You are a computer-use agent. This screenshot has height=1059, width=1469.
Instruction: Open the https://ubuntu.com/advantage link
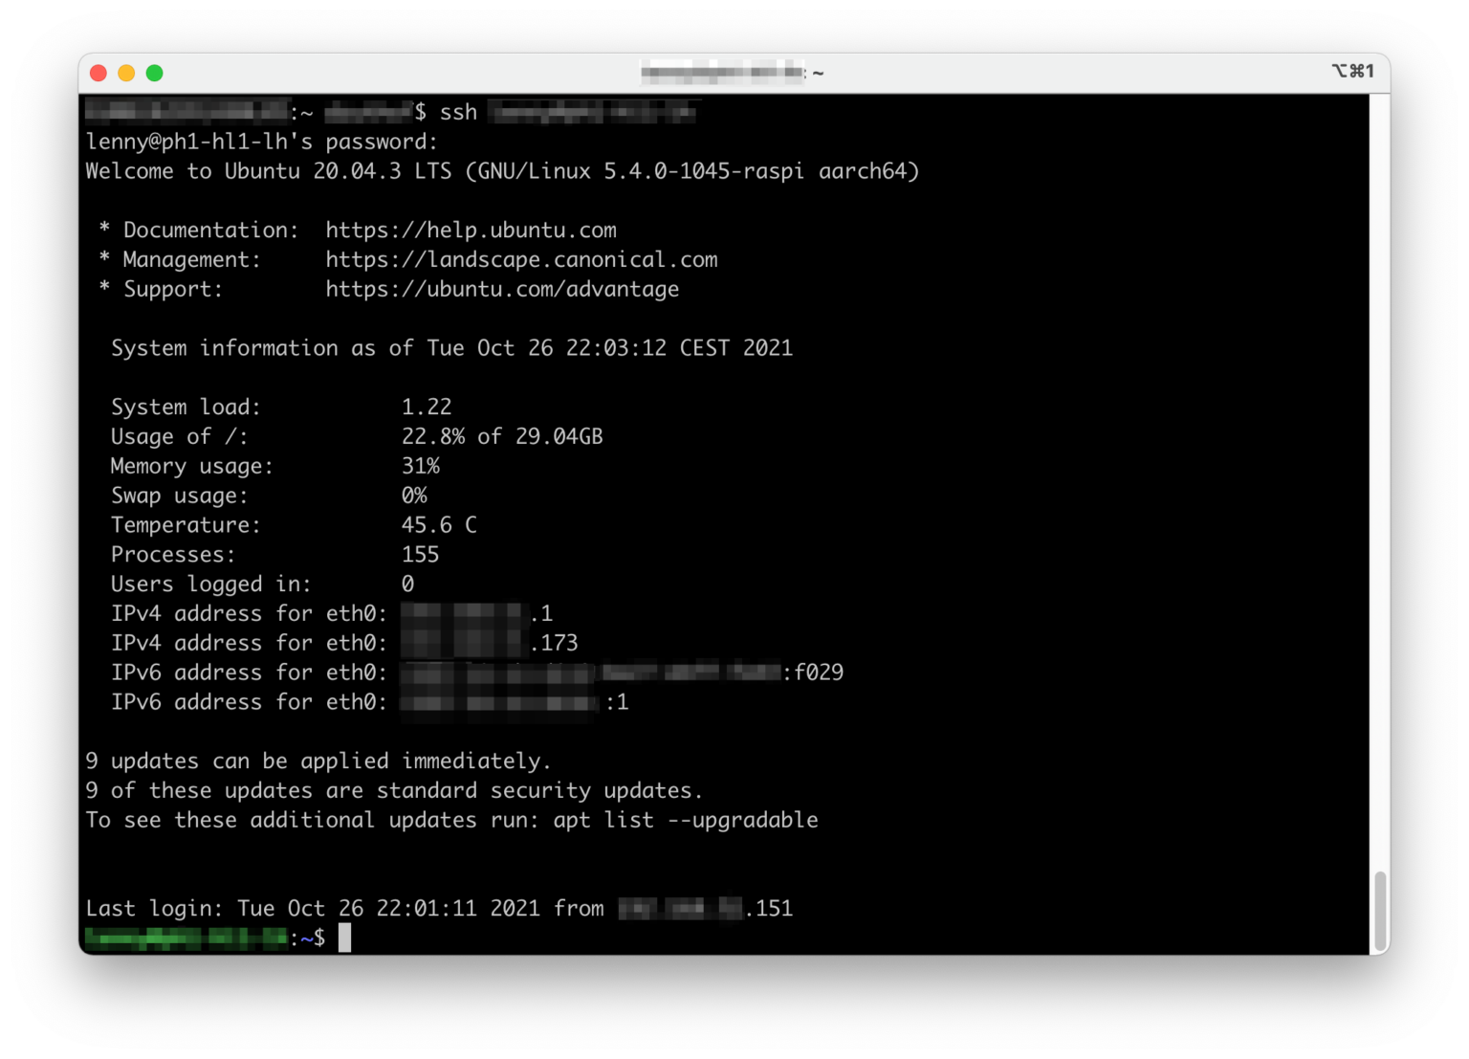[x=502, y=290]
